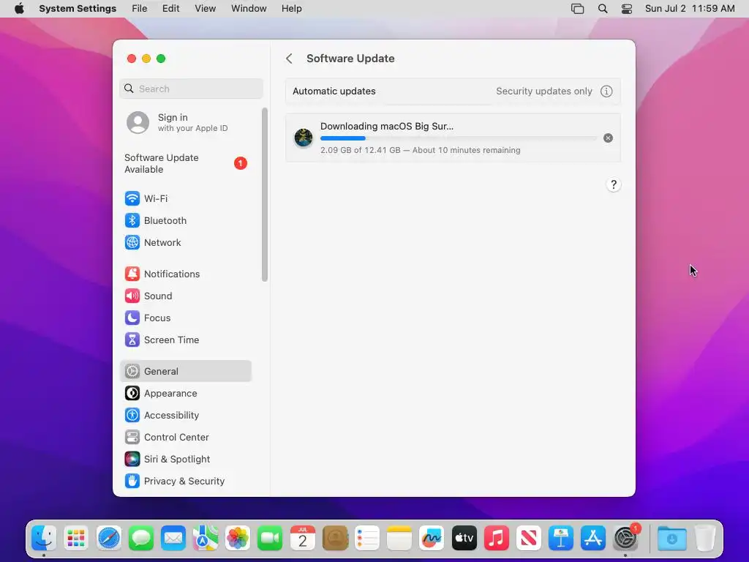Open the File menu
This screenshot has height=562, width=749.
pyautogui.click(x=140, y=9)
